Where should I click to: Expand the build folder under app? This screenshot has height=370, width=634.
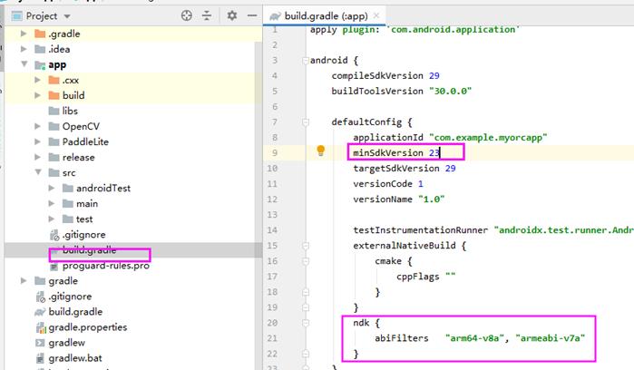pos(37,95)
